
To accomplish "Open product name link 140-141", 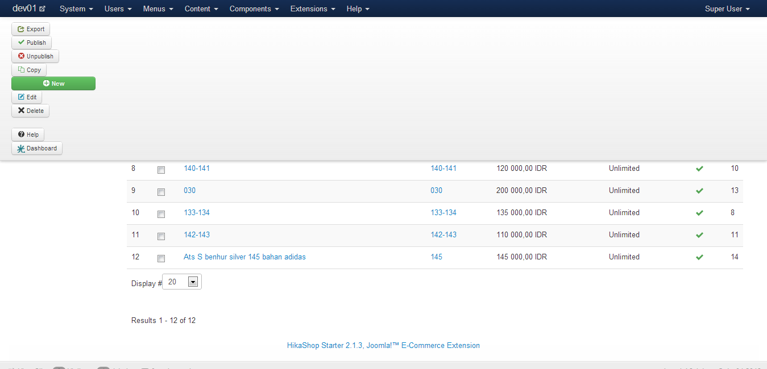I will (x=197, y=168).
